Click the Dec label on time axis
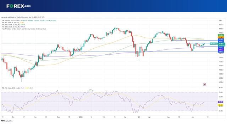Viewport: 227px width, 127px height. pos(59,117)
